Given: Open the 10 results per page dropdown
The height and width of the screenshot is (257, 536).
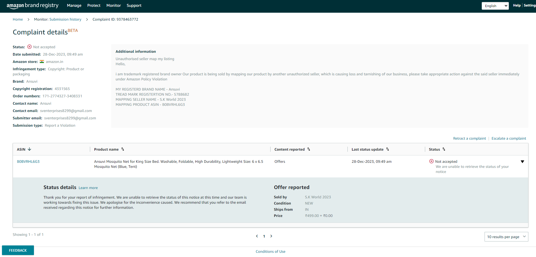Looking at the screenshot, I should (506, 237).
